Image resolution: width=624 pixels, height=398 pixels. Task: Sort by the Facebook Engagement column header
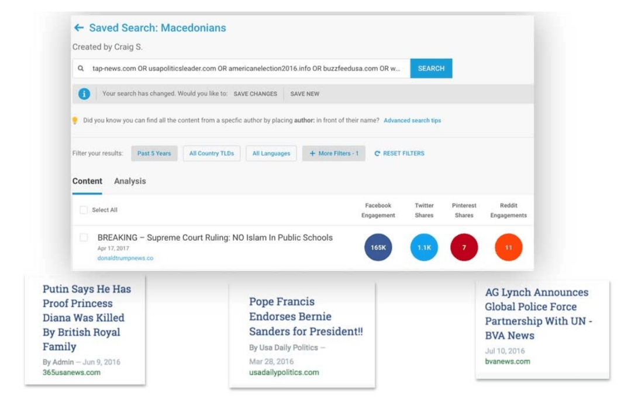[378, 210]
